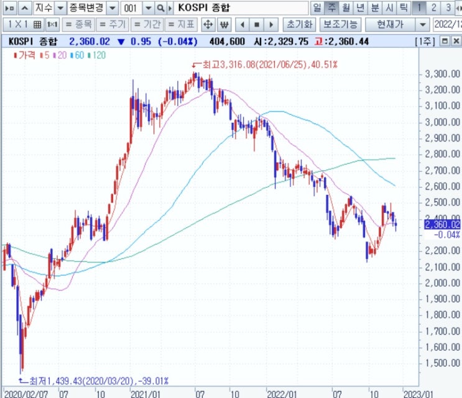Open the 1X1 chart grid layout selector
462x398 pixels.
pyautogui.click(x=24, y=24)
